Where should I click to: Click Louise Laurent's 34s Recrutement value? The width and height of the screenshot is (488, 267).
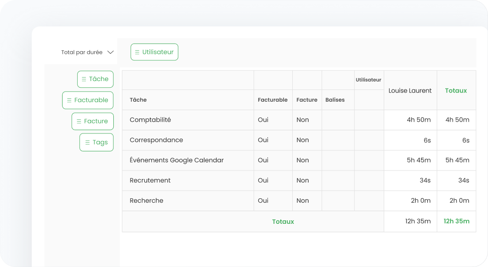(x=425, y=181)
